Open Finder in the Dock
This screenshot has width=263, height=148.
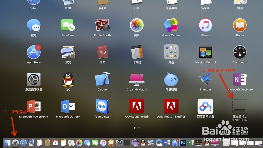[x=7, y=143]
